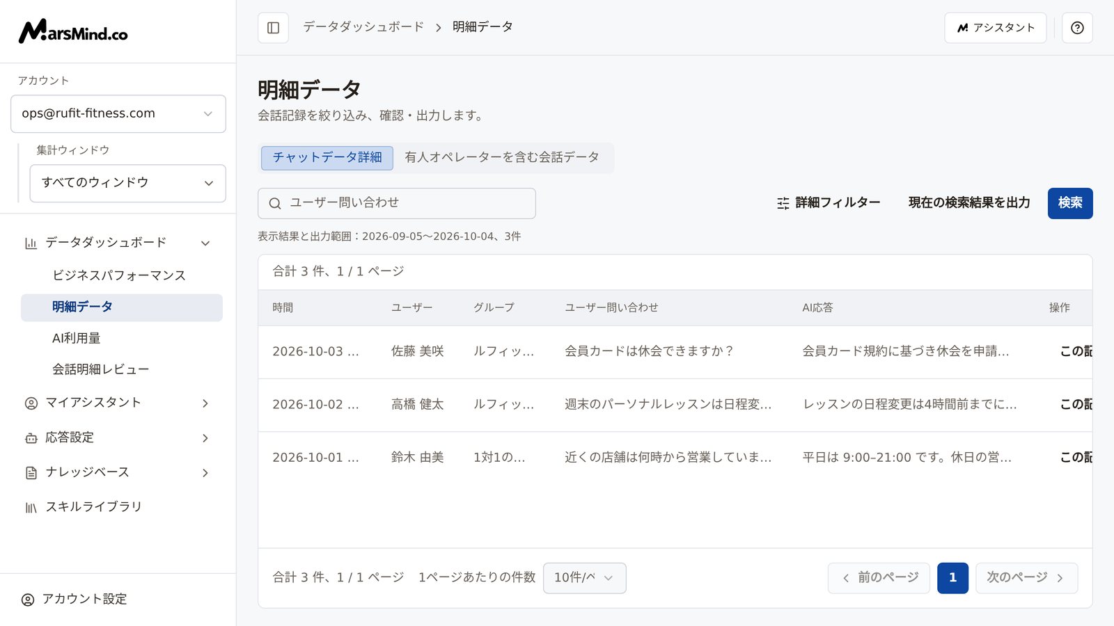
Task: Open the 10件/ページ page size dropdown
Action: point(584,578)
